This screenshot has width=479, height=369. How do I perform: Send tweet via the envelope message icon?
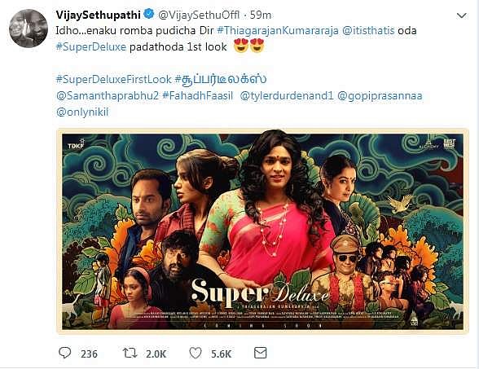pos(261,353)
